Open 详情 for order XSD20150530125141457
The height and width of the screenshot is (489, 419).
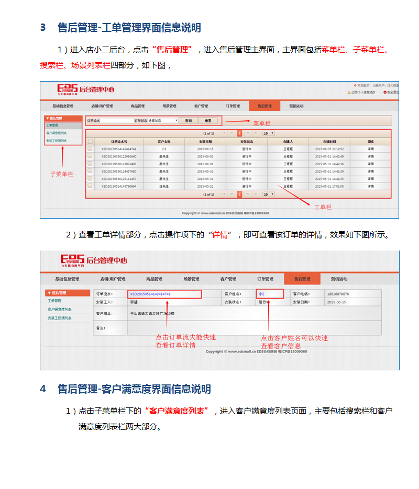(x=371, y=179)
